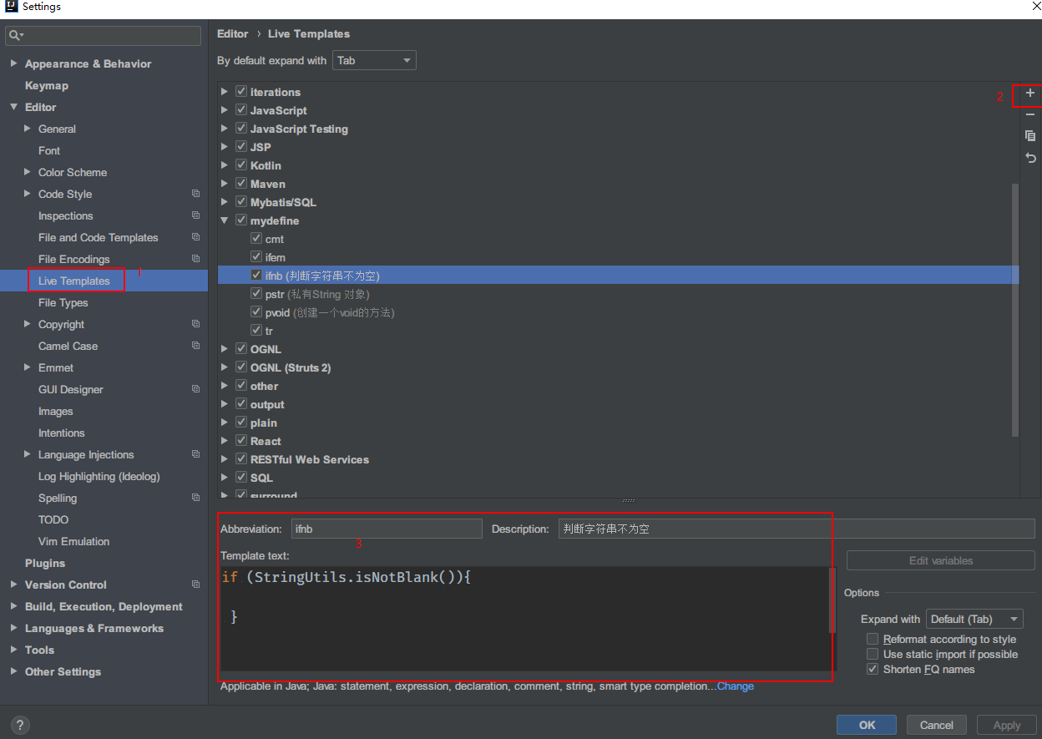Select the React template group row

point(618,441)
